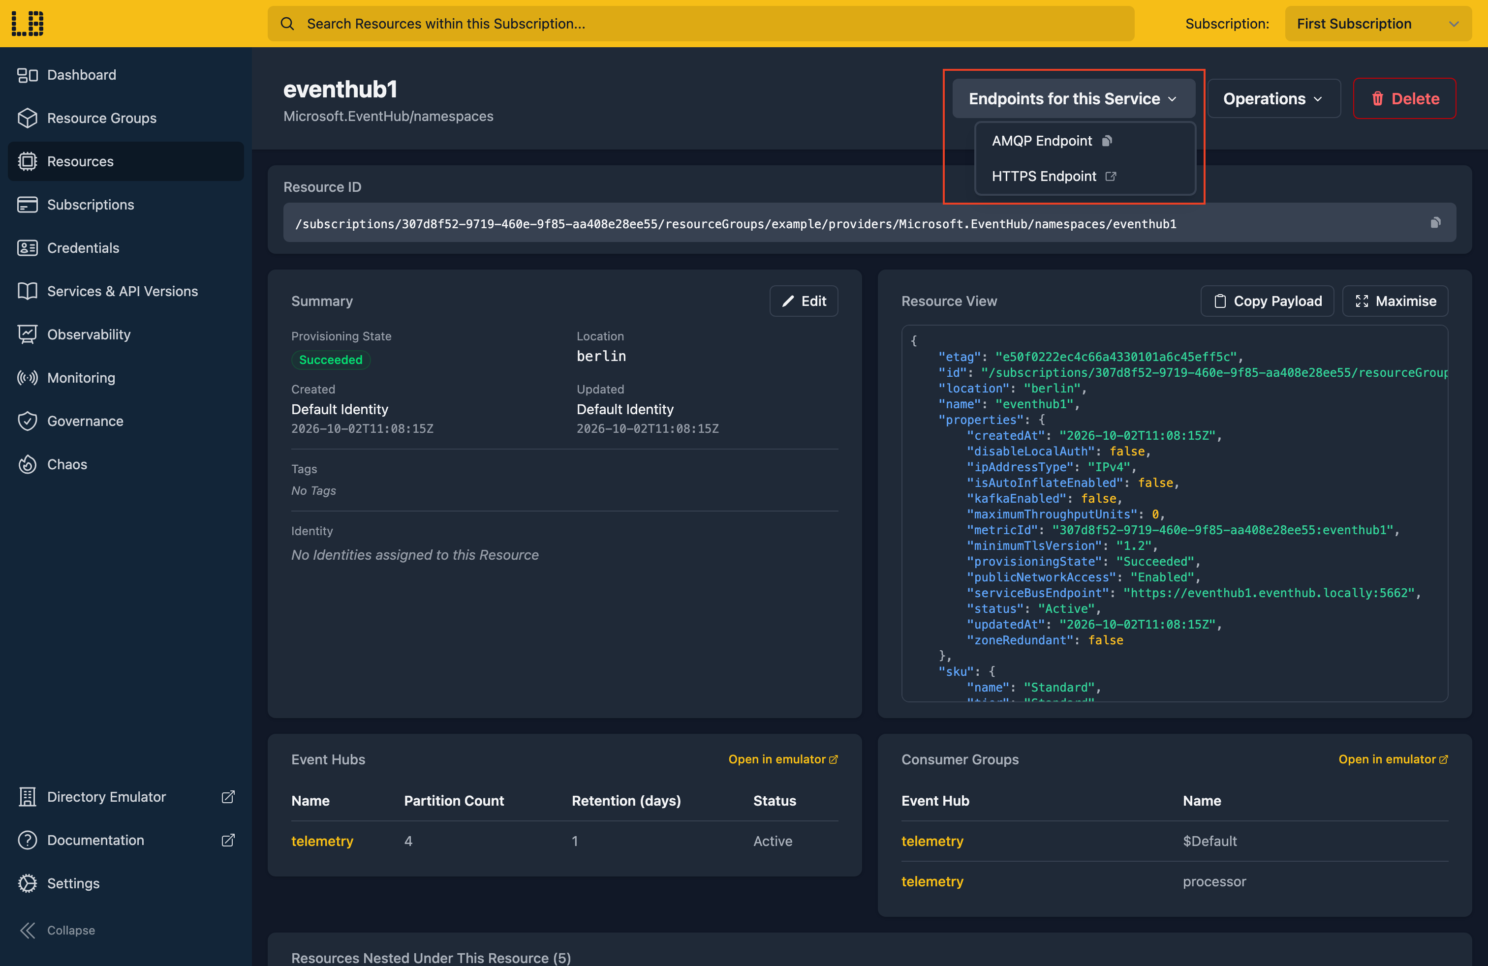The width and height of the screenshot is (1488, 966).
Task: Click Directory Emulator external-link icon
Action: point(228,797)
